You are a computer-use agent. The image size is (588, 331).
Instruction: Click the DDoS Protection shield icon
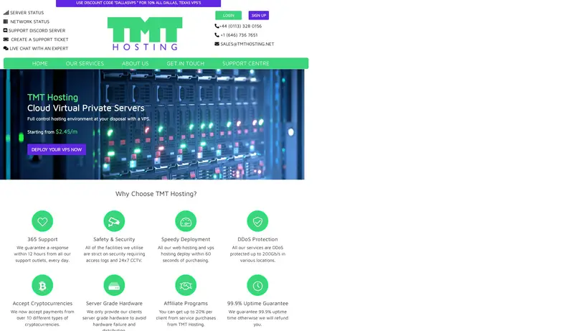tap(257, 221)
